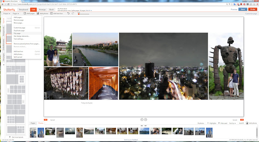Go to next spread arrow
This screenshot has width=259, height=142.
145,120
